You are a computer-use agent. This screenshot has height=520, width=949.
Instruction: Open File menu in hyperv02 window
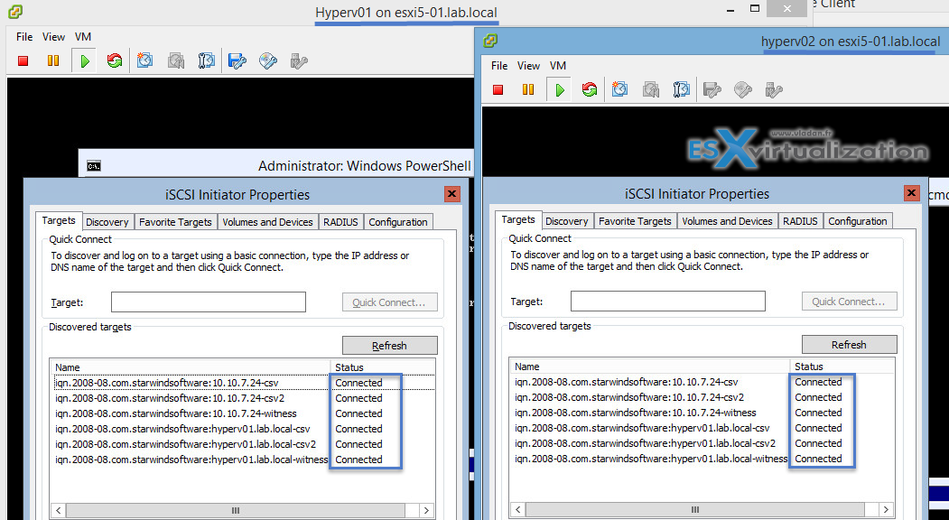[x=499, y=65]
